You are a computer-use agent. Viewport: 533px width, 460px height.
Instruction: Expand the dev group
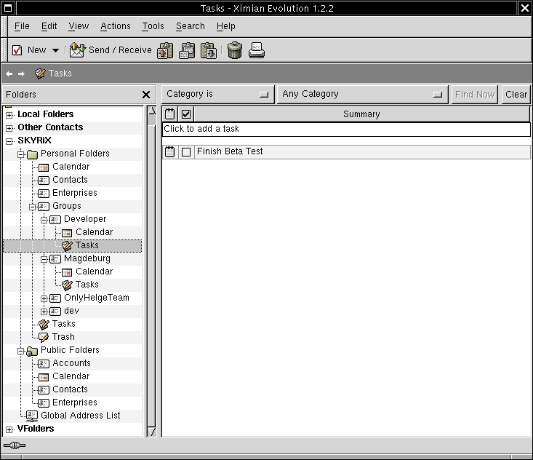(44, 312)
